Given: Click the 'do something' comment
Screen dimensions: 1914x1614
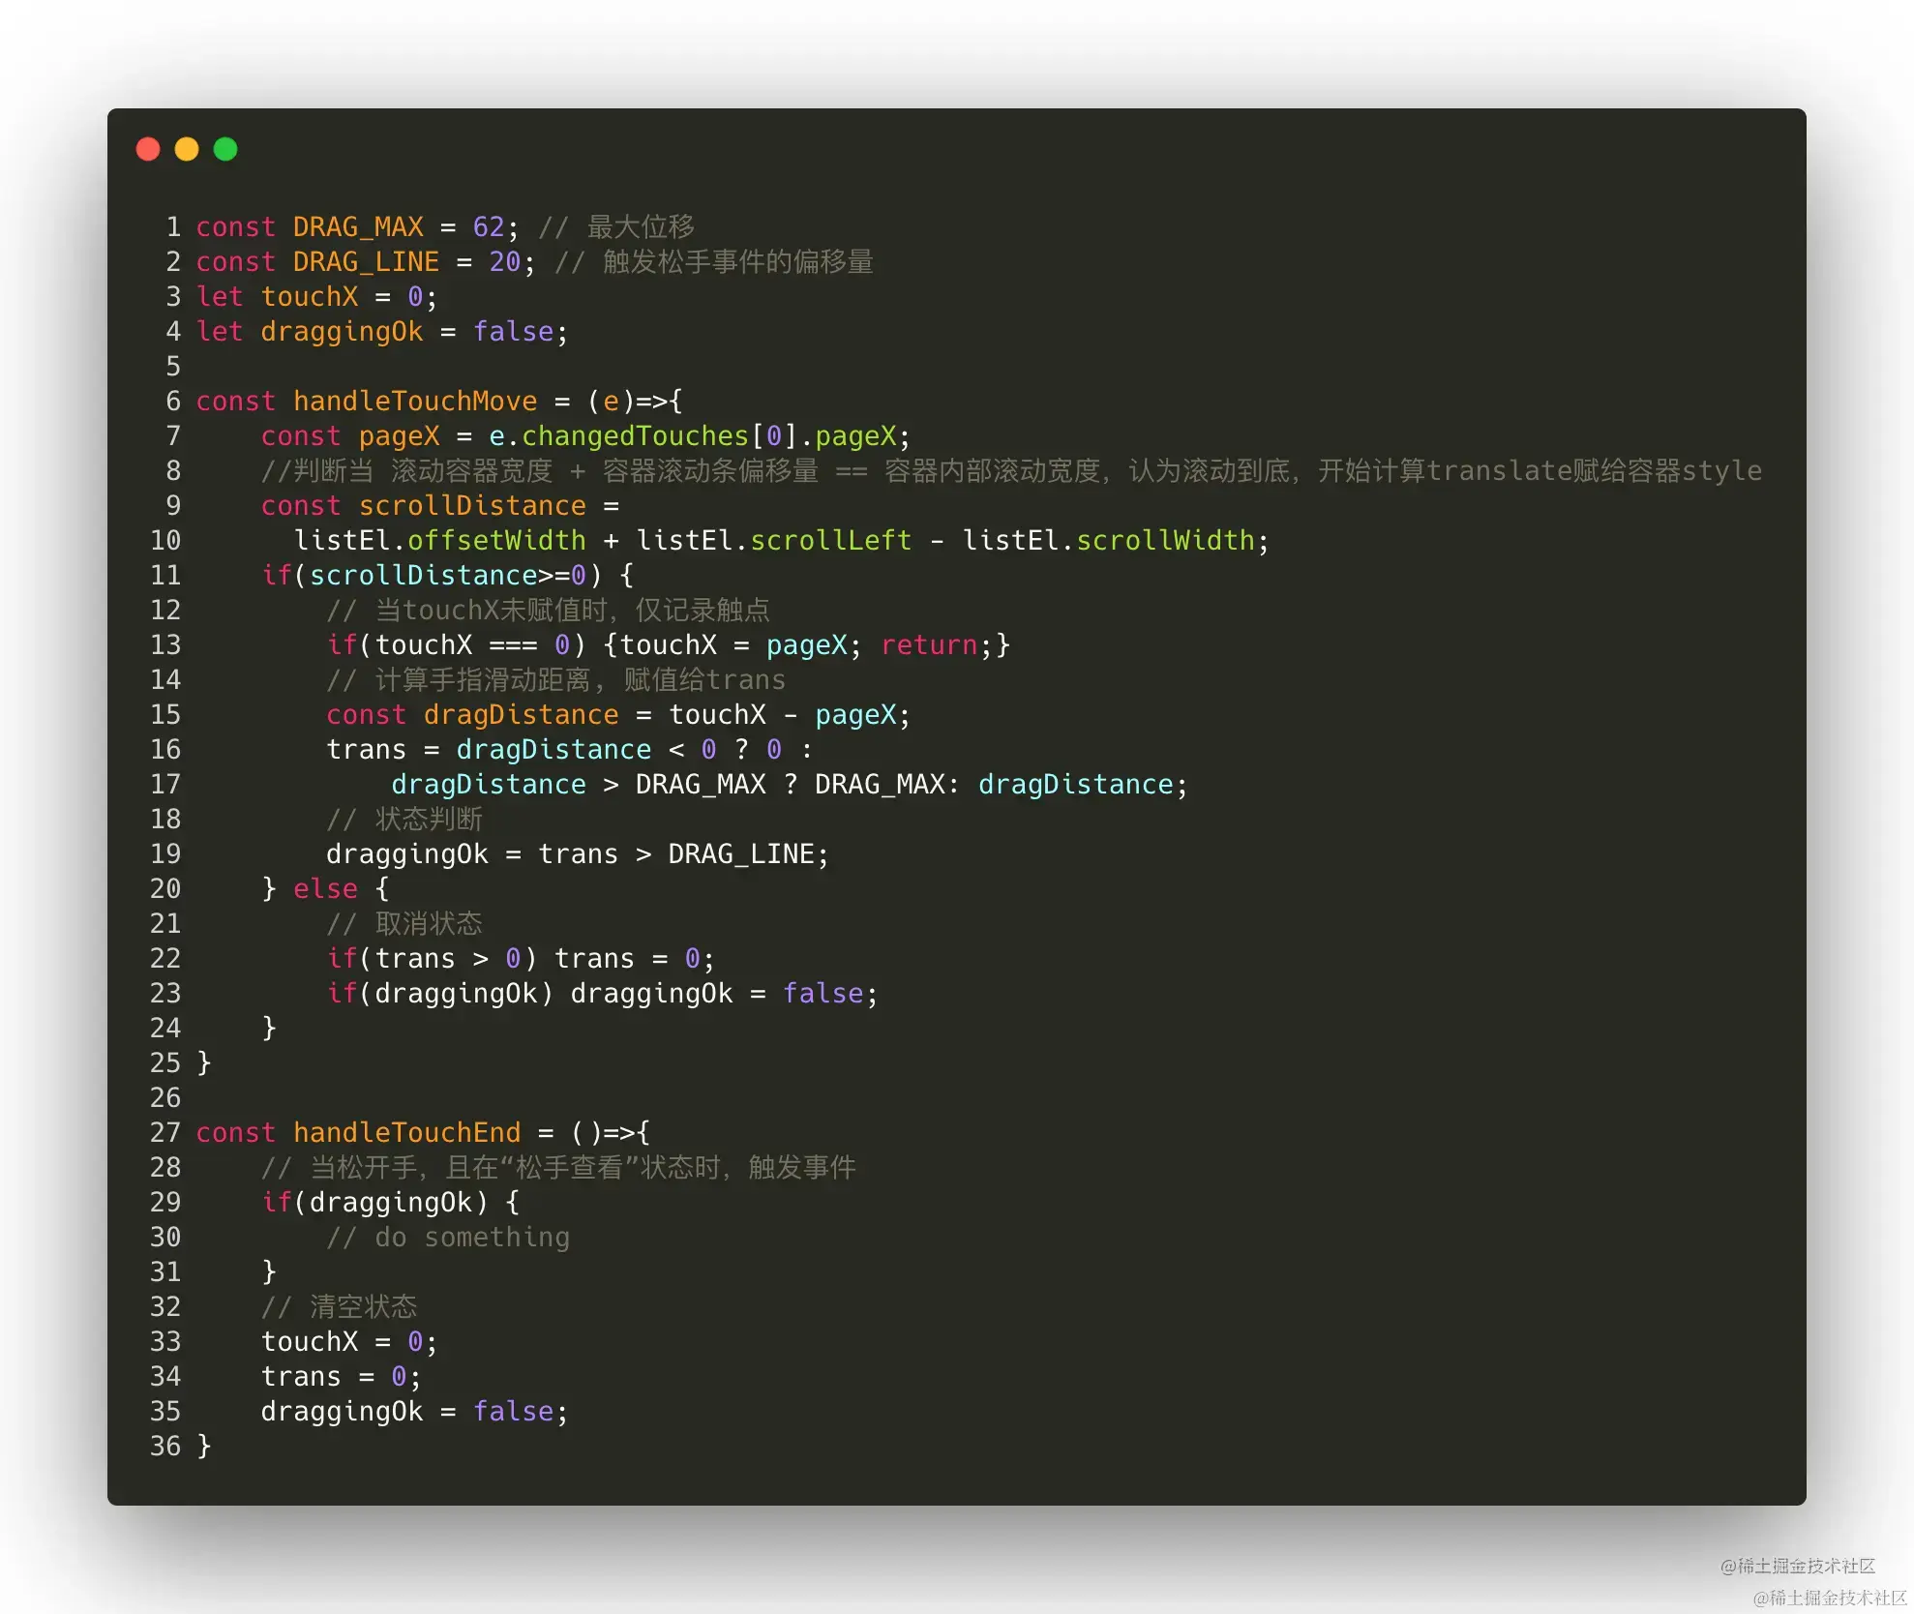Looking at the screenshot, I should coord(448,1238).
